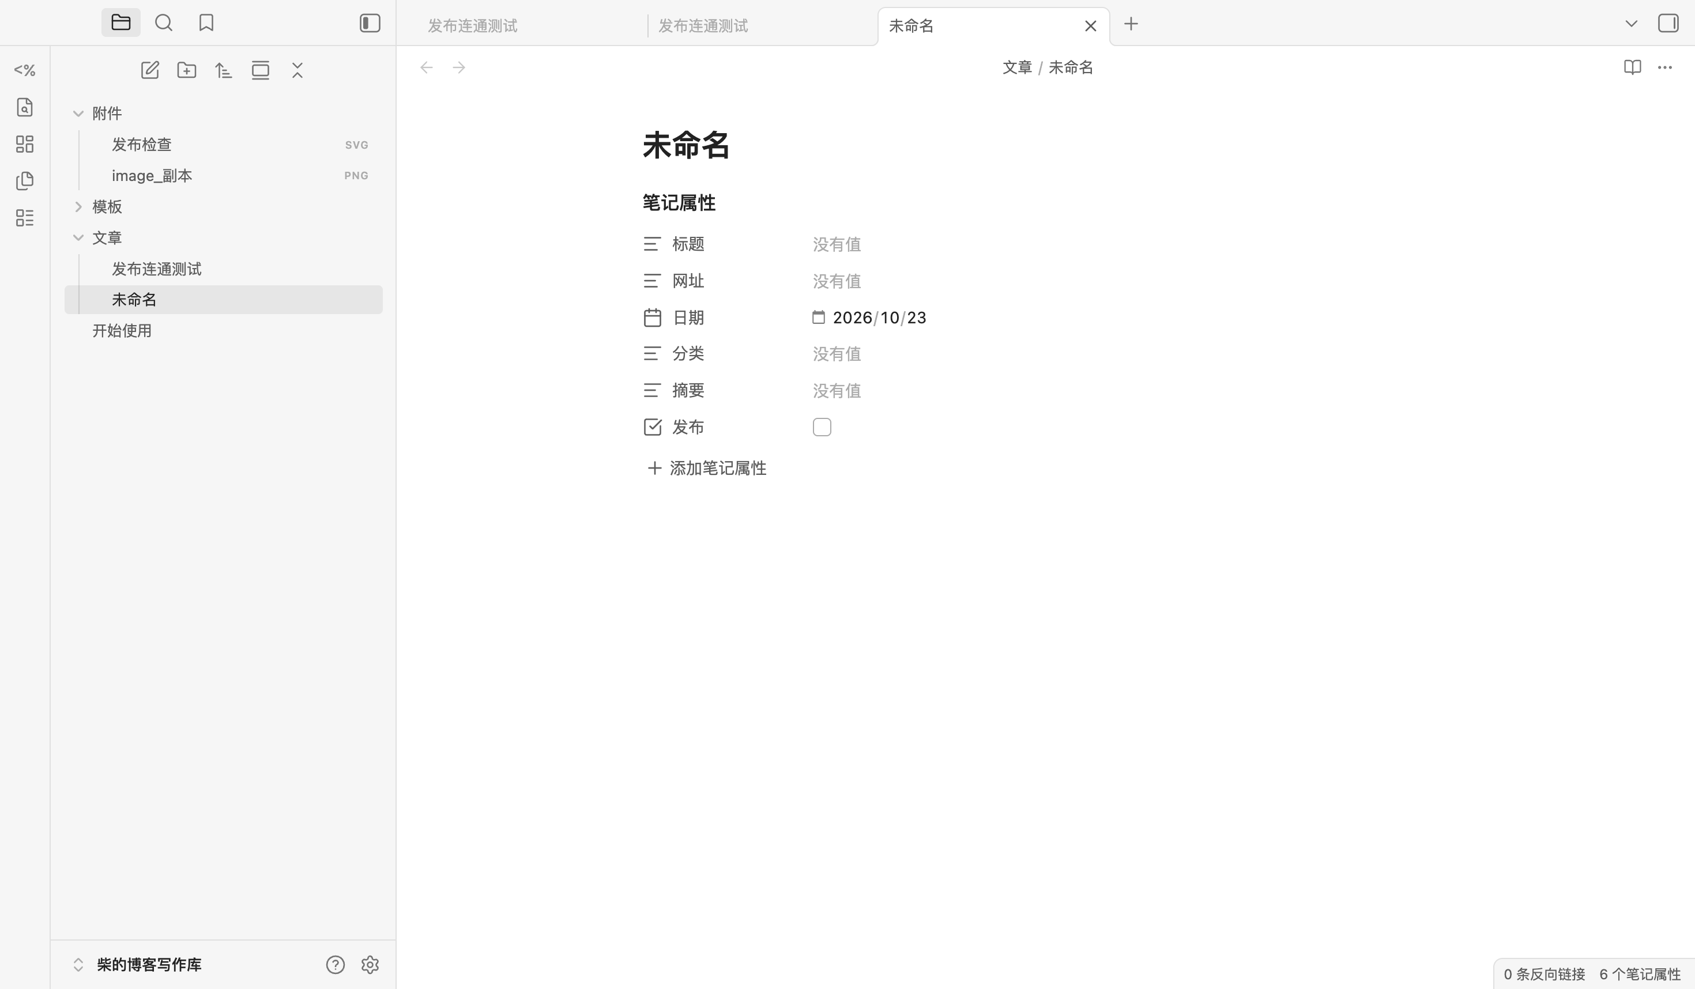Open the search panel magnifier icon
The image size is (1695, 989).
(164, 23)
